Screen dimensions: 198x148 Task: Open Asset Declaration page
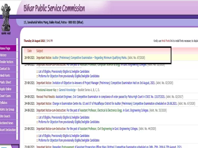[x=8, y=130]
